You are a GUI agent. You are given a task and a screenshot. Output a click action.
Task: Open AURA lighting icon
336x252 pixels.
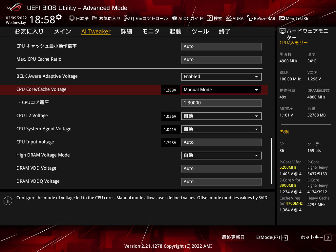pos(229,18)
